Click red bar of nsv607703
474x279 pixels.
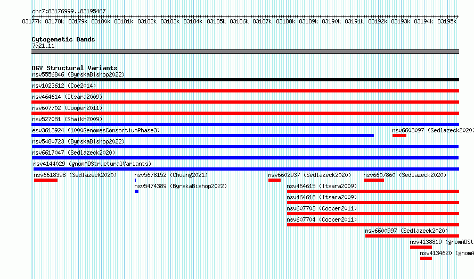coord(373,214)
